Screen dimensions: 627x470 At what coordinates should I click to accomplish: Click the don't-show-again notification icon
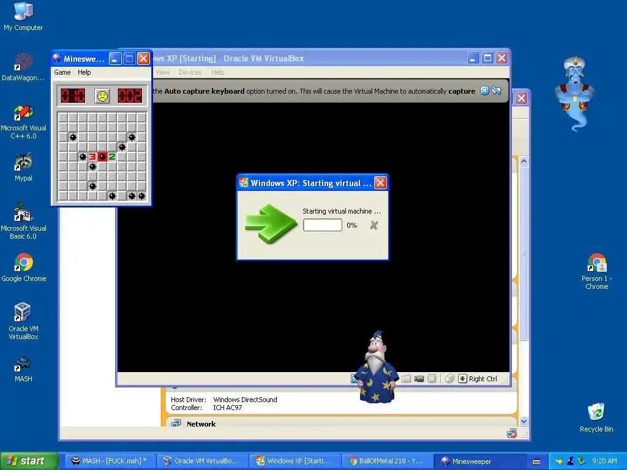coord(497,91)
